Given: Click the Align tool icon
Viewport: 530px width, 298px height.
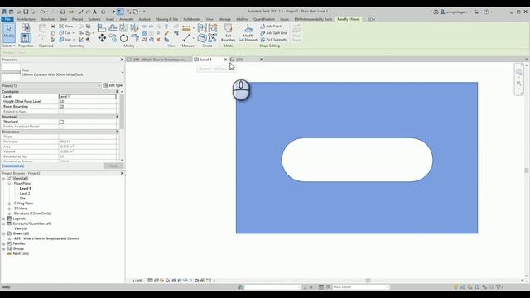Looking at the screenshot, I should 102,27.
